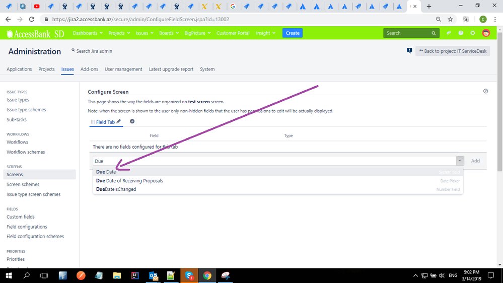
Task: Select Due Date system field suggestion
Action: (x=278, y=172)
